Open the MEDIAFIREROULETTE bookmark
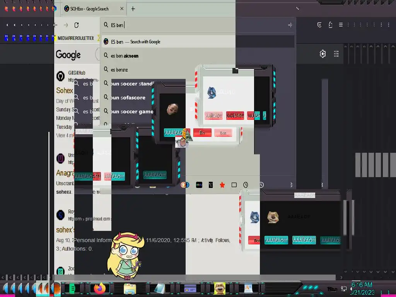The height and width of the screenshot is (297, 396). pos(75,38)
